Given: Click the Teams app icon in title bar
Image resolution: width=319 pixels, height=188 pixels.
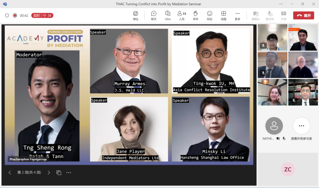Looking at the screenshot, I should pos(5,4).
